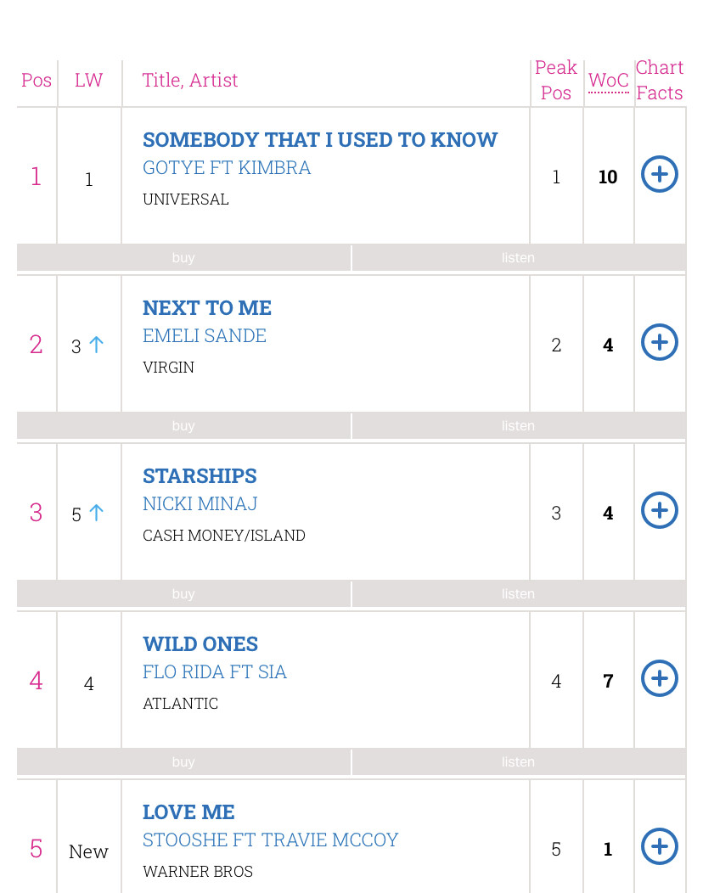Open chart facts plus icon for Next To Me
Viewport: 703px width, 893px height.
tap(659, 342)
